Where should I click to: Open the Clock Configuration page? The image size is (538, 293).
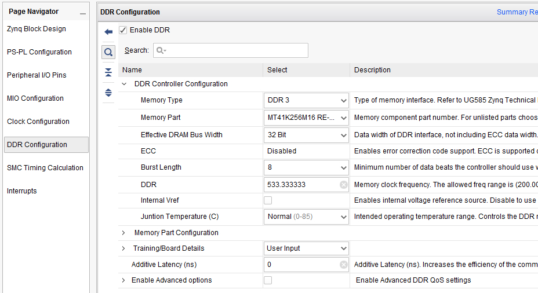(38, 122)
